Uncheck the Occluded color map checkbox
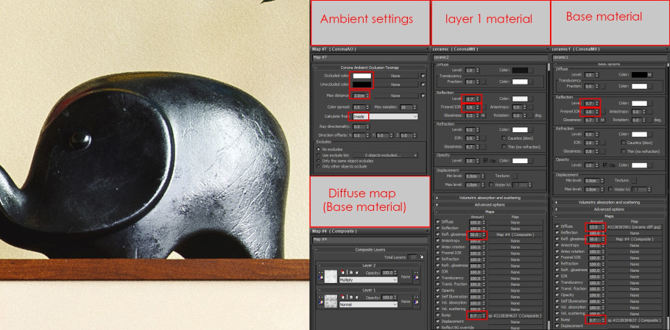Image resolution: width=670 pixels, height=330 pixels. click(x=423, y=75)
